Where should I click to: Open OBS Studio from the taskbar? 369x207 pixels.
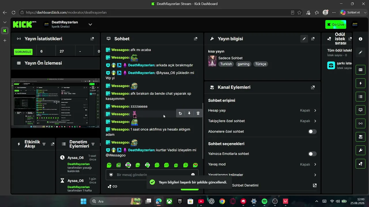(275, 201)
